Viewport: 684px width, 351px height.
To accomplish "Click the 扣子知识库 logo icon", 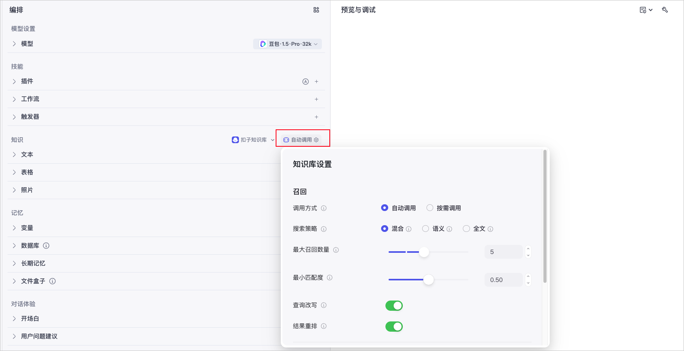I will (235, 140).
